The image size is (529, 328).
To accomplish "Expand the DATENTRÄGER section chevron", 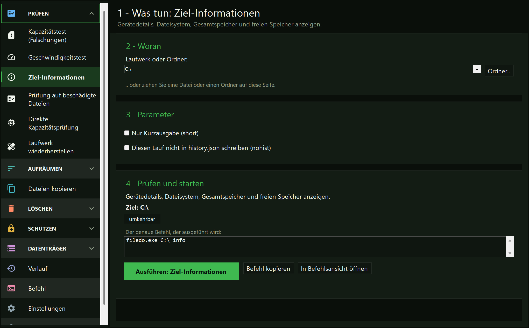I will click(91, 248).
